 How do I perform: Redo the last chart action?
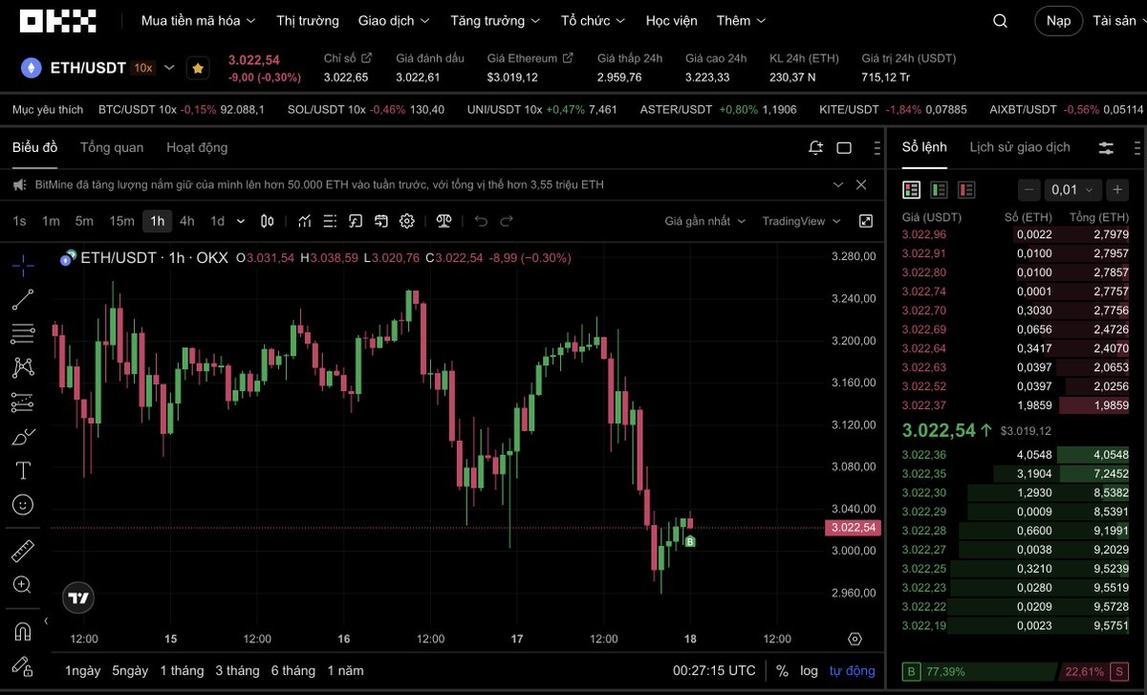pos(507,221)
